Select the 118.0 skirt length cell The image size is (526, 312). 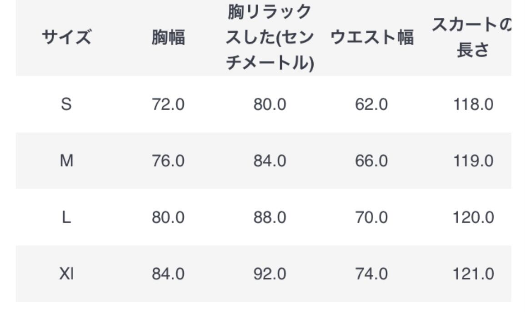pos(473,105)
